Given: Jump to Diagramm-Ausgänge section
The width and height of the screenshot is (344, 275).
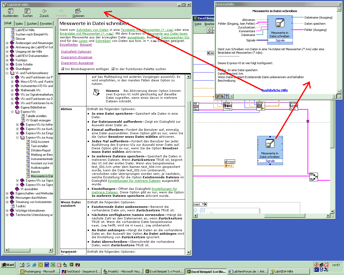Looking at the screenshot, I should tap(77, 63).
